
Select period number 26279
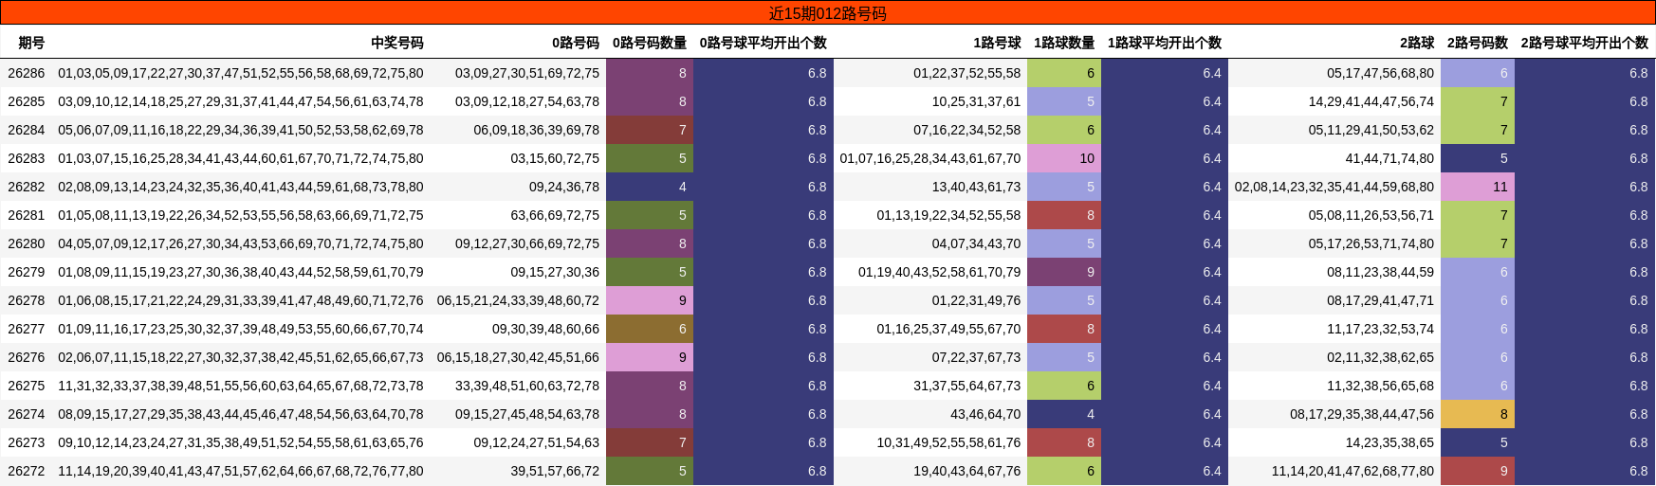click(x=27, y=272)
